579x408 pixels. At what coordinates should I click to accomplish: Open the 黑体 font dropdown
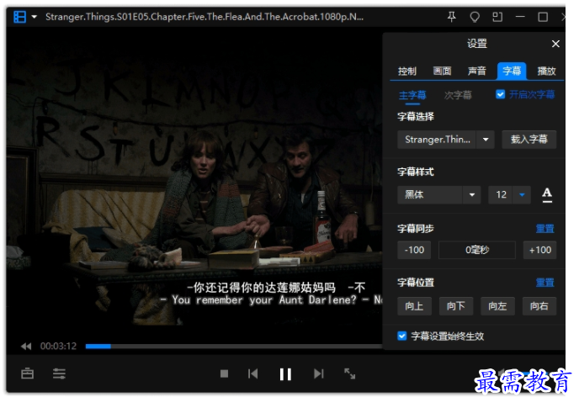coord(438,195)
